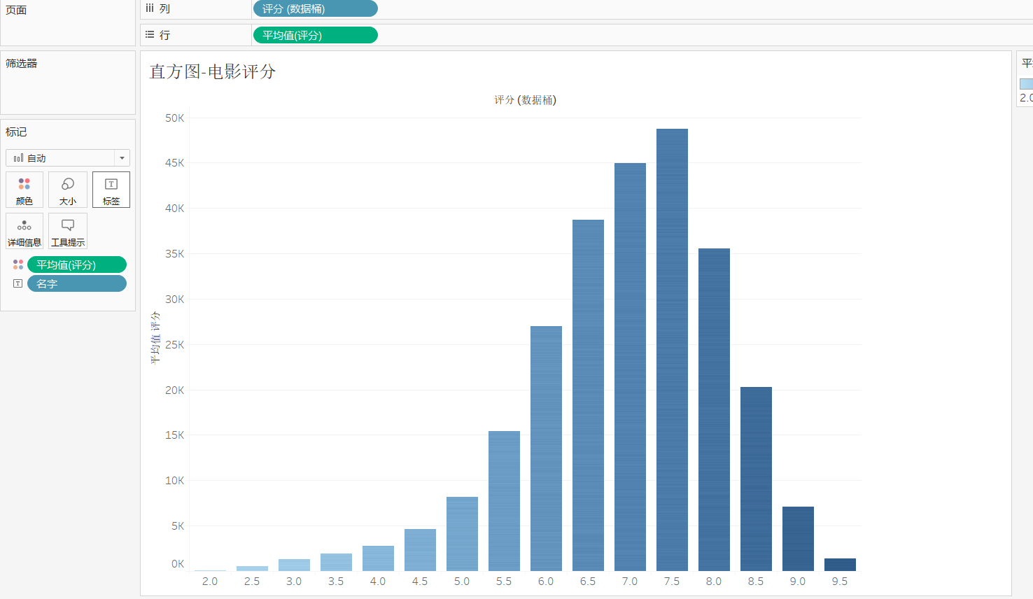1033x599 pixels.
Task: Select the bar for rating bin 9.5
Action: click(x=840, y=565)
